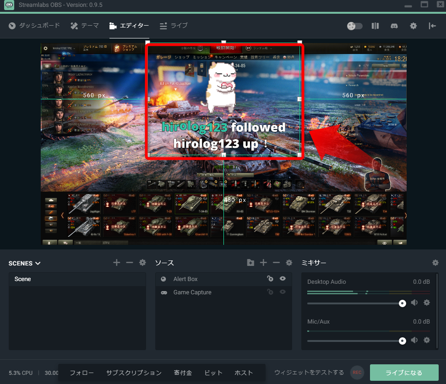Click ウィジェットをテストする link
The image size is (446, 384).
(x=309, y=373)
